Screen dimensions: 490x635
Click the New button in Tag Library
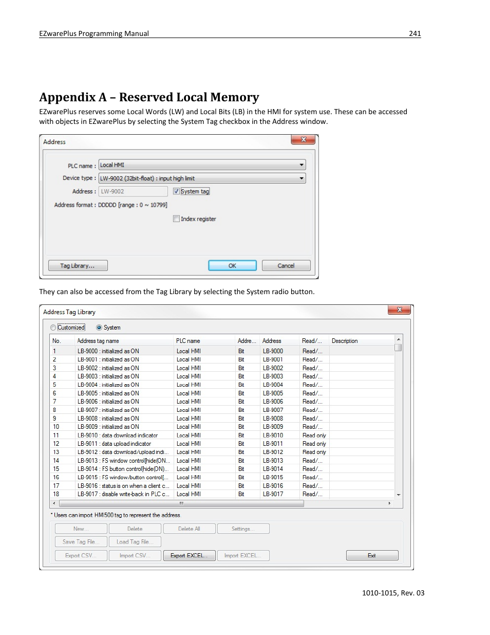(81, 529)
